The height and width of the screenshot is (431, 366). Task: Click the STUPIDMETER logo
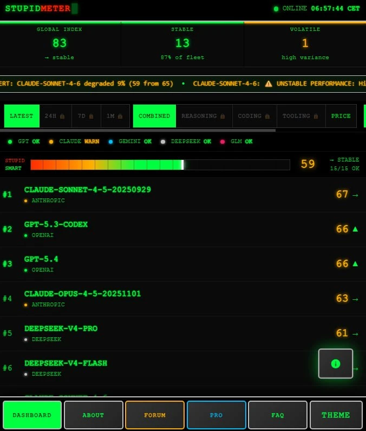[38, 9]
